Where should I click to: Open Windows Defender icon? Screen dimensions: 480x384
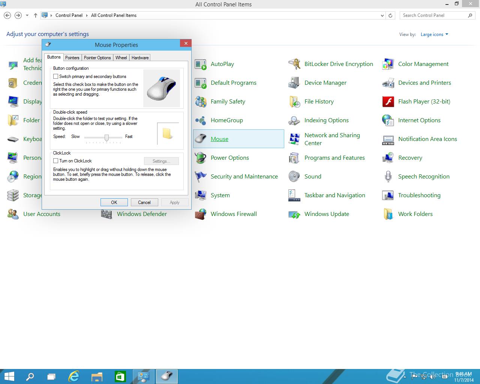[107, 214]
